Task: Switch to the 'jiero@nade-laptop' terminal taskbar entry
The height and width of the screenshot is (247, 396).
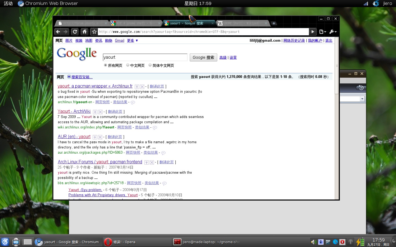Action: (x=207, y=242)
